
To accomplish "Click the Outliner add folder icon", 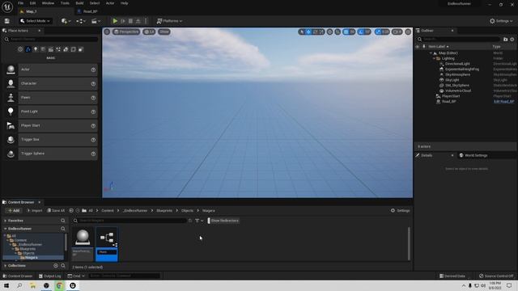I will coord(505,40).
